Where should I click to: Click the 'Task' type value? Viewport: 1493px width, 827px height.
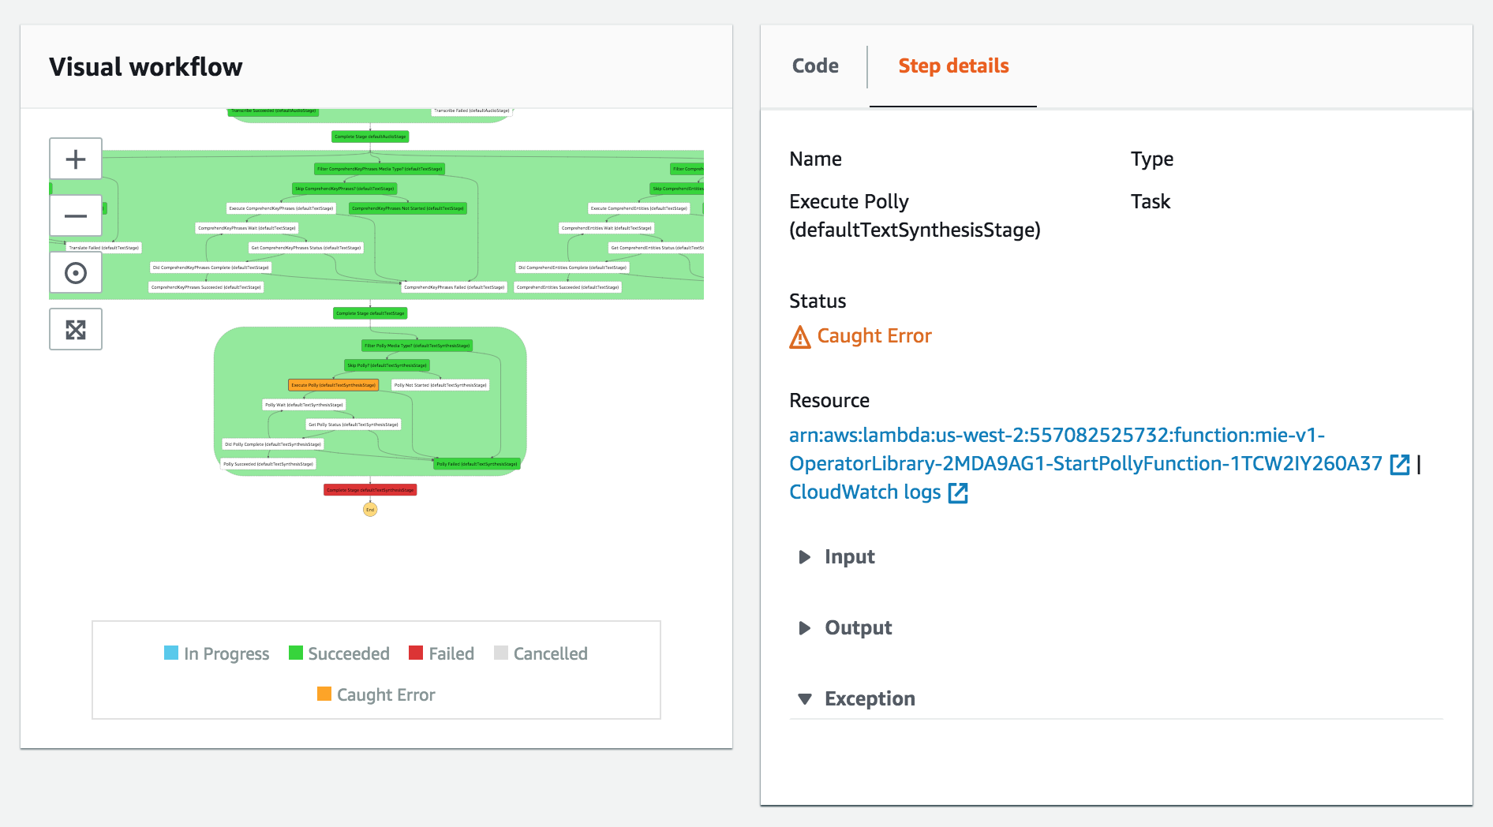coord(1151,202)
